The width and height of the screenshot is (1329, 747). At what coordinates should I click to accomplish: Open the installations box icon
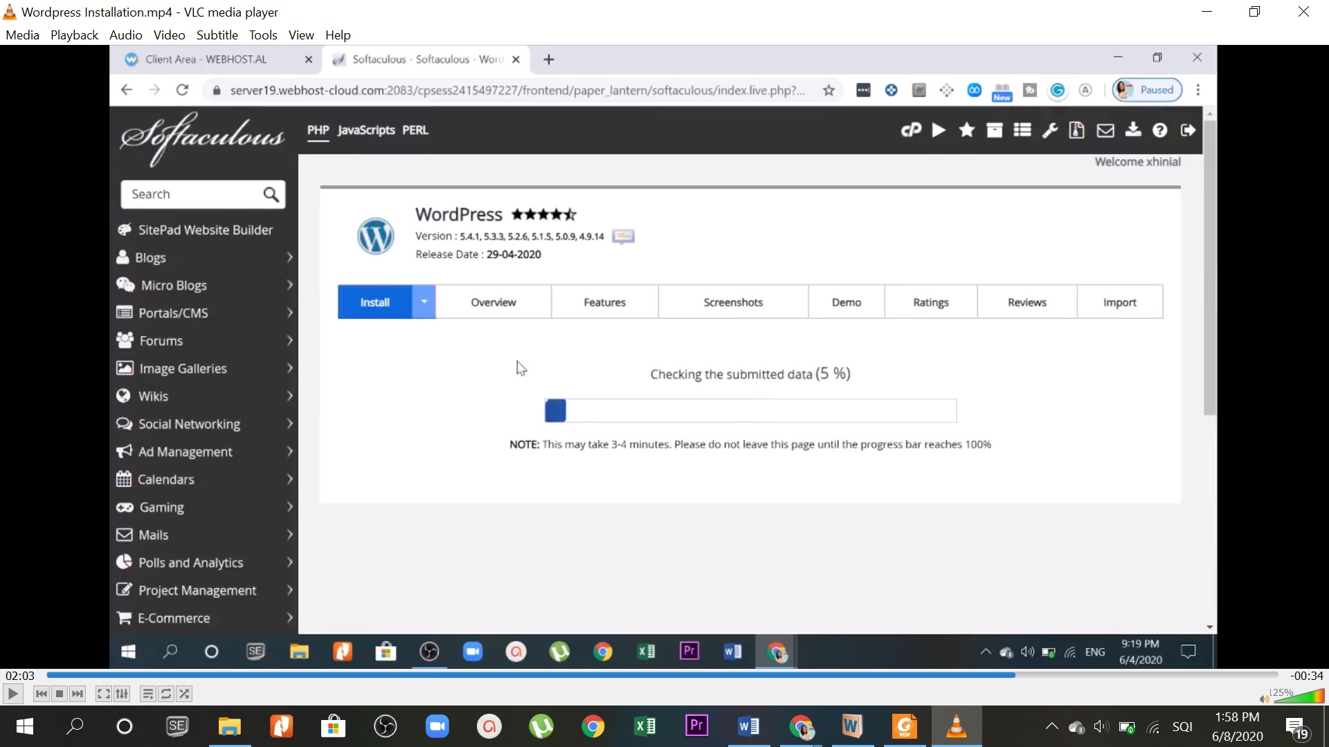coord(995,130)
